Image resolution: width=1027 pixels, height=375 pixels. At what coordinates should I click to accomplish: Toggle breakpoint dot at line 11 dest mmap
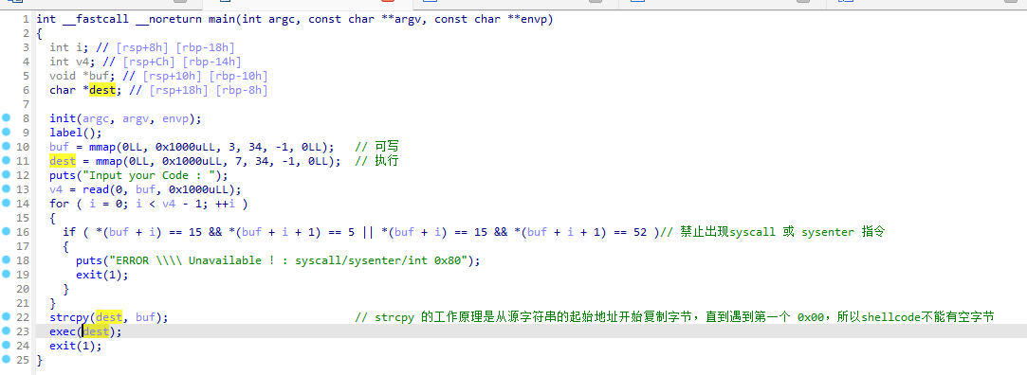coord(6,160)
